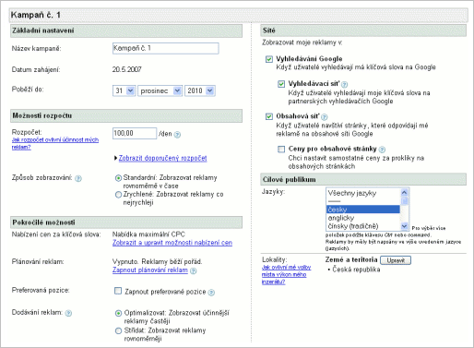
Task: Open link Jak rozpočet ovlivní účinnost mých reklam
Action: 55,143
